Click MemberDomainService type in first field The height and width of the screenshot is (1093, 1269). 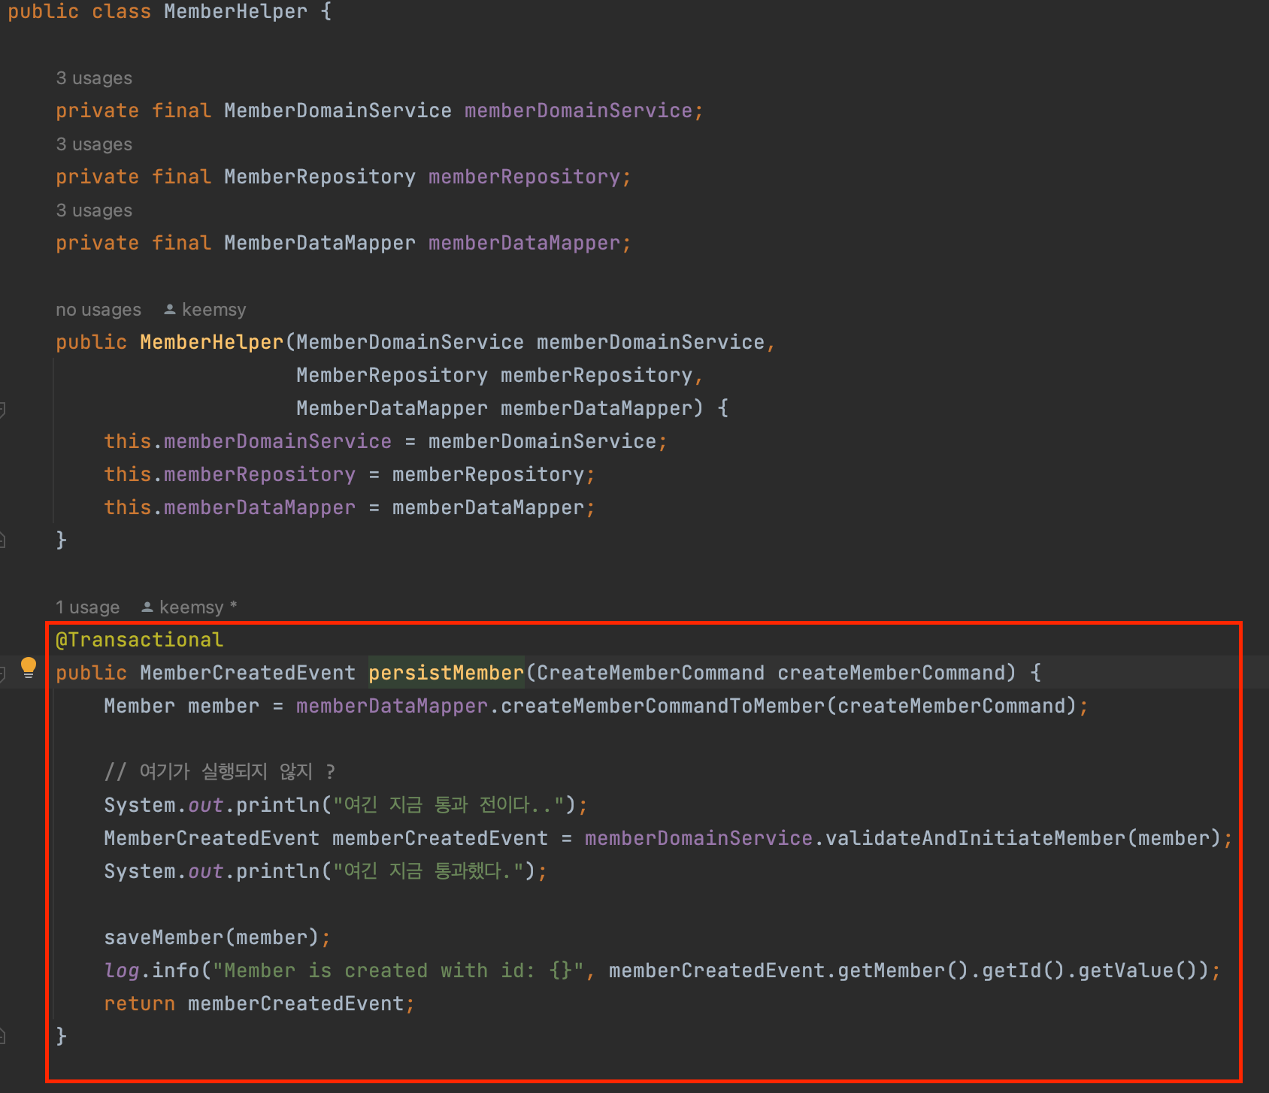point(338,111)
